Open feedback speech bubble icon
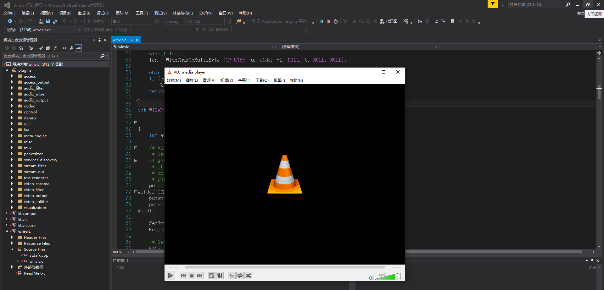The image size is (604, 290). coord(503,4)
